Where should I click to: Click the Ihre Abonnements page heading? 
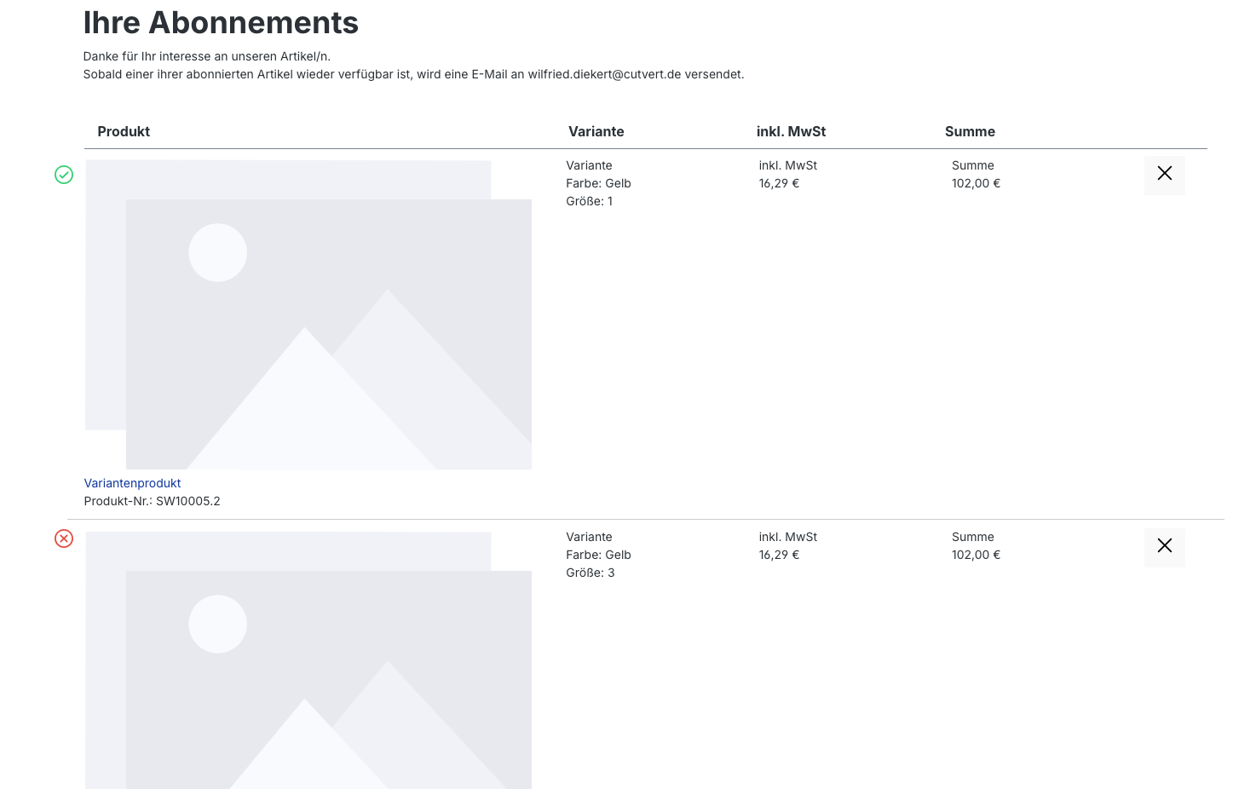[x=221, y=23]
